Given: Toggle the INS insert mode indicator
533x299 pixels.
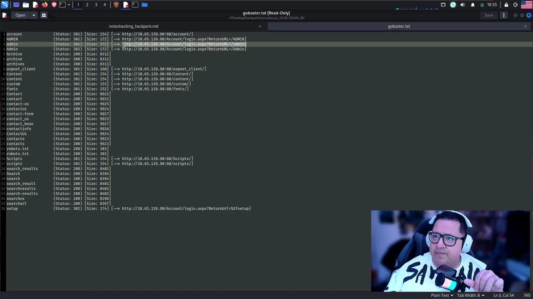Looking at the screenshot, I should 527,295.
